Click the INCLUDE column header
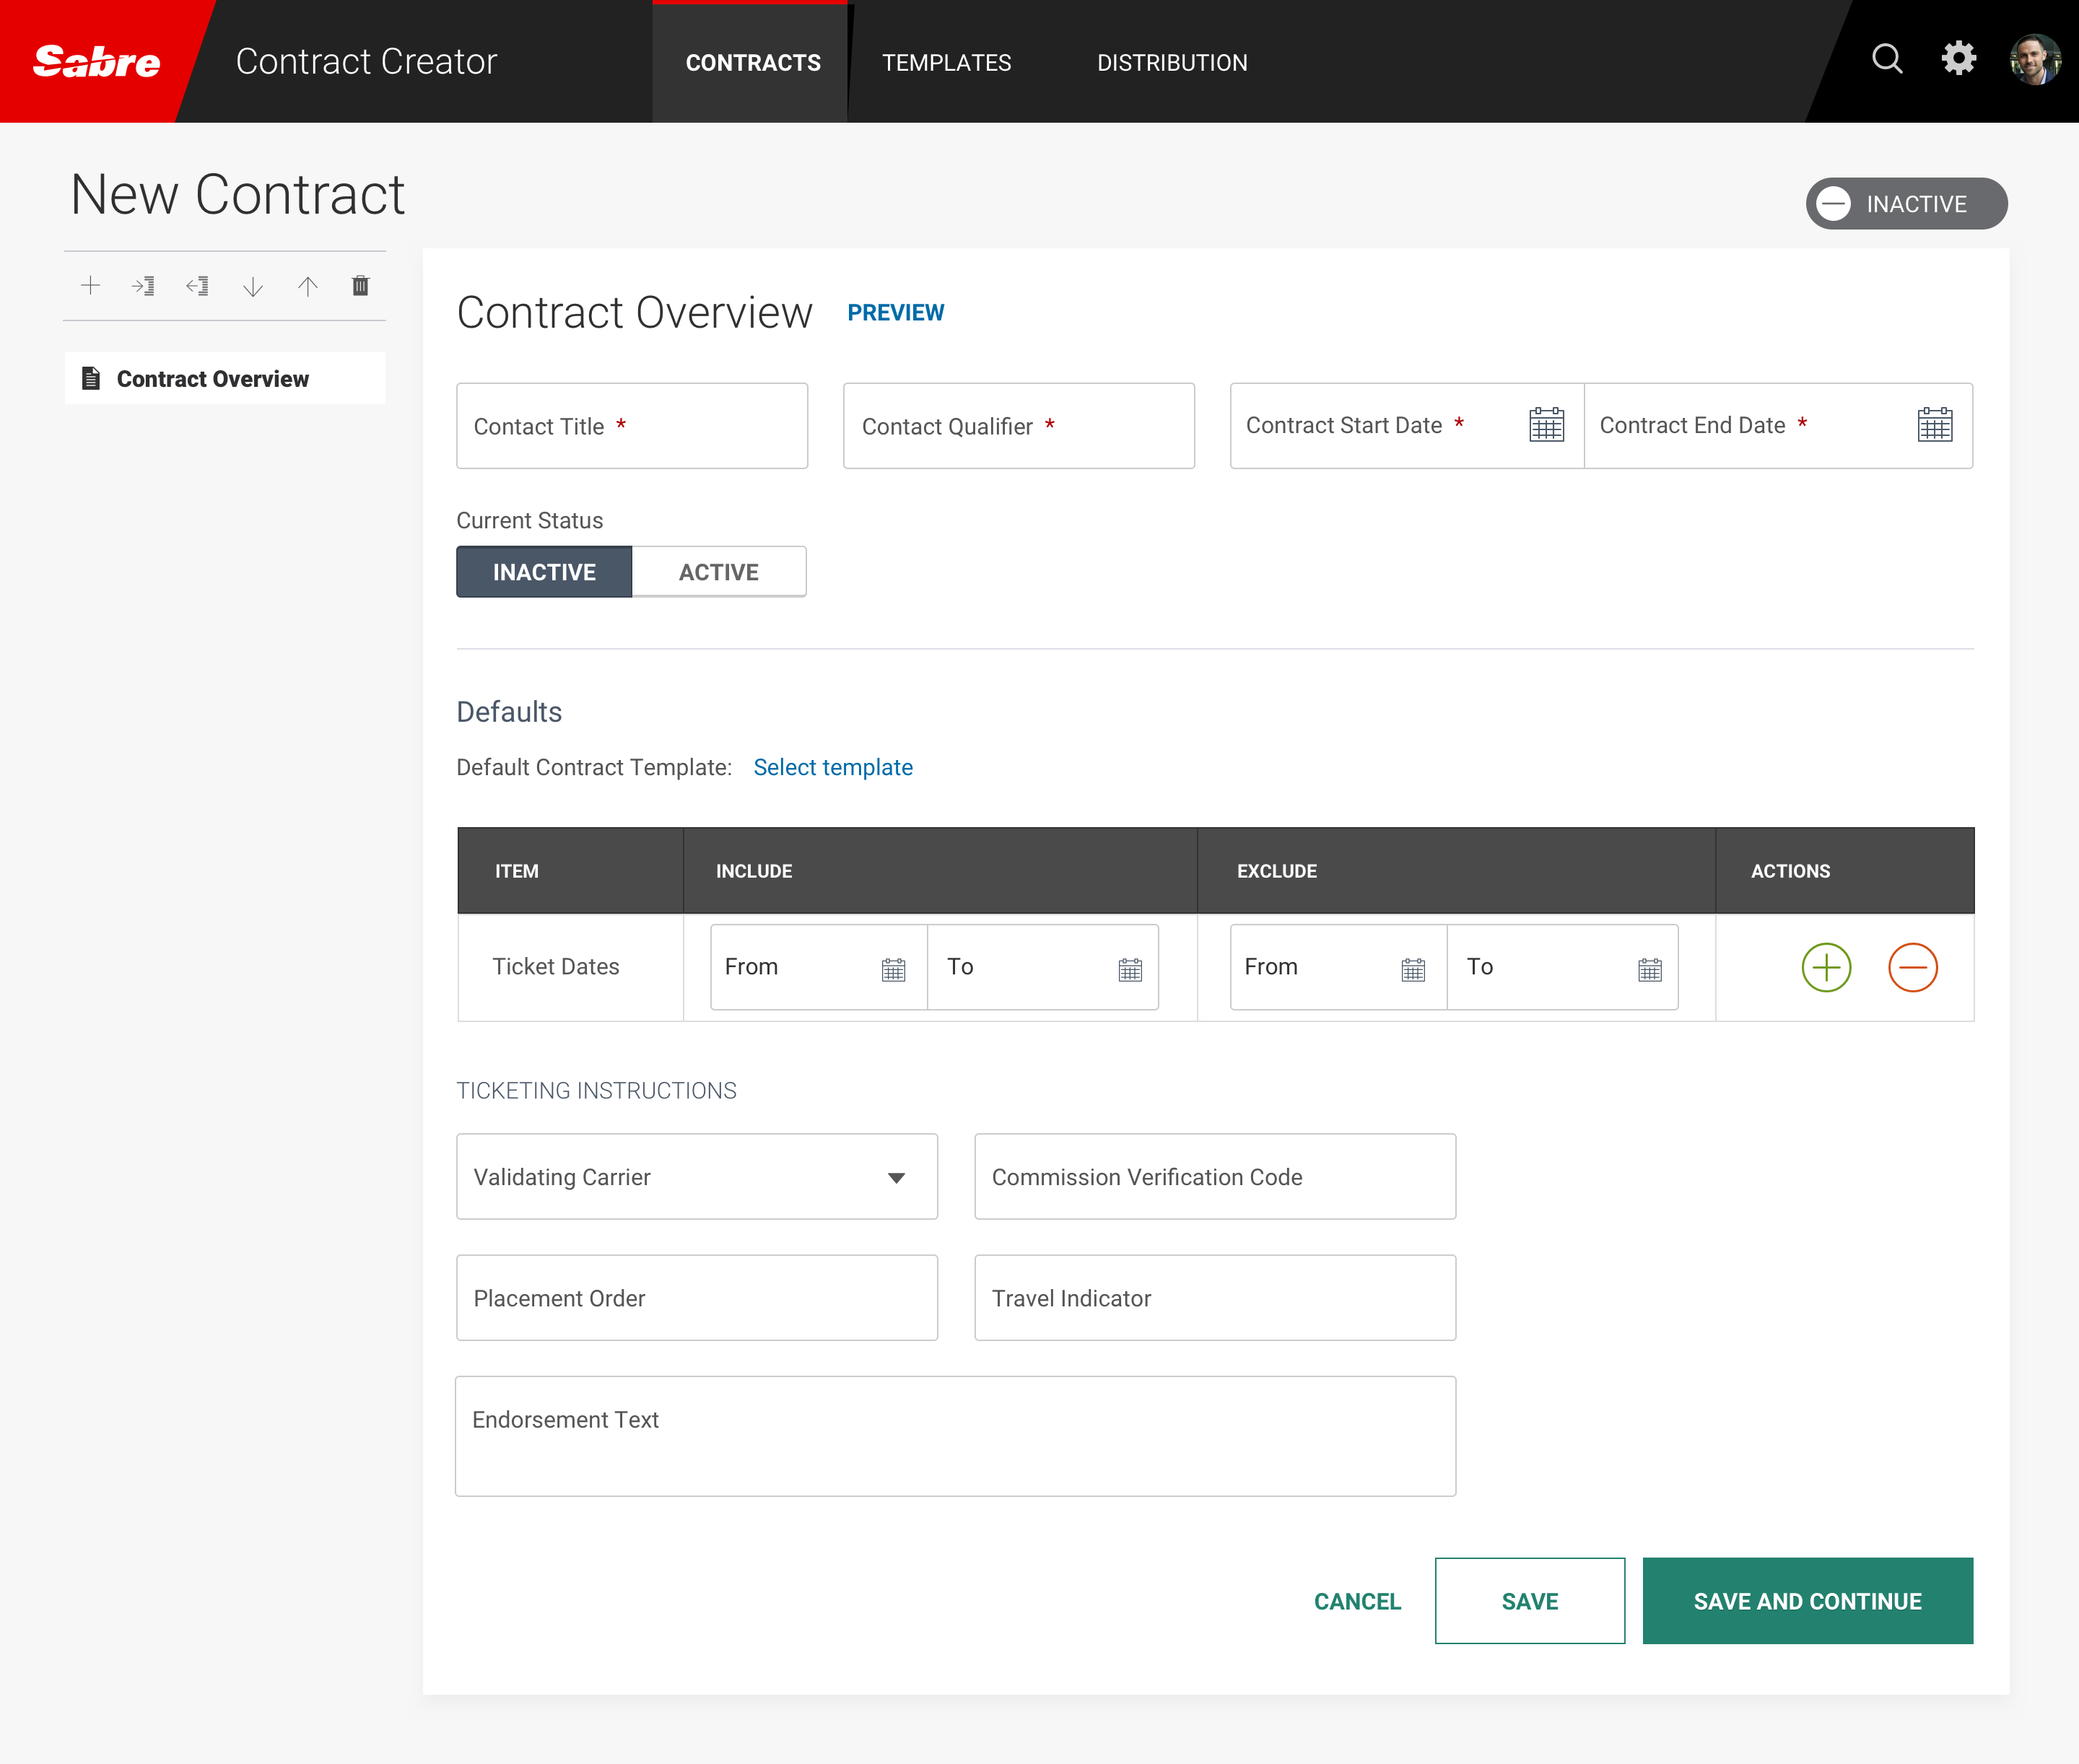This screenshot has width=2079, height=1764. click(940, 870)
